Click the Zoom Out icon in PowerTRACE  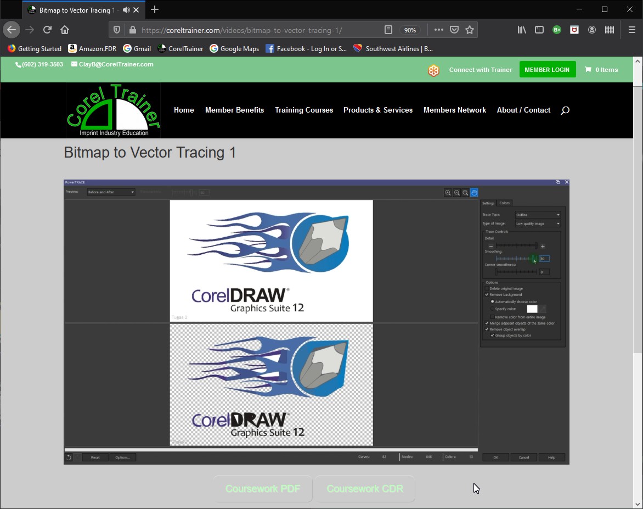[456, 193]
